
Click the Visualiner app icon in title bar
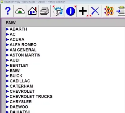2,2
